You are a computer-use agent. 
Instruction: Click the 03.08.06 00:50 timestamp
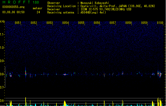pyautogui.click(x=13, y=12)
